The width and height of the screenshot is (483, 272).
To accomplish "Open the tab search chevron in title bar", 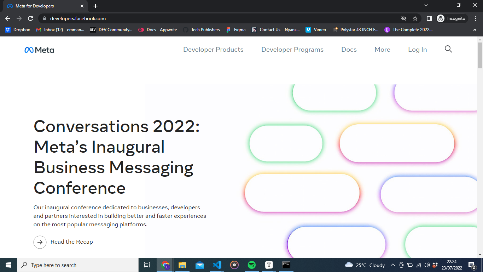I will point(426,5).
